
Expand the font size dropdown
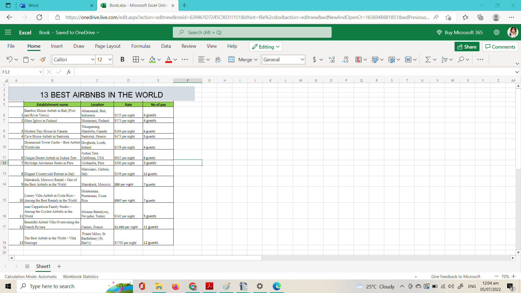110,59
